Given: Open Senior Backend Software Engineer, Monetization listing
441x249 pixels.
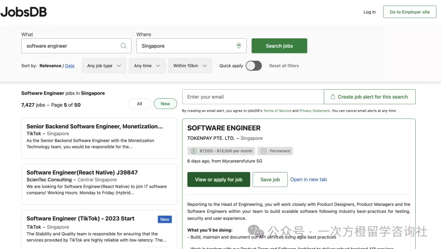Looking at the screenshot, I should point(94,127).
